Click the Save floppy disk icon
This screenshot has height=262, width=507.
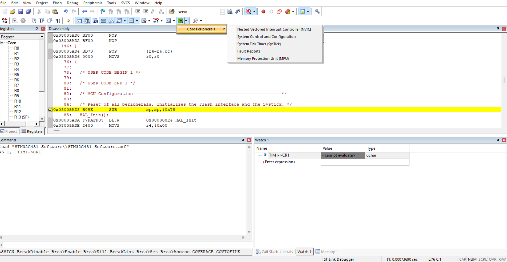click(x=20, y=12)
